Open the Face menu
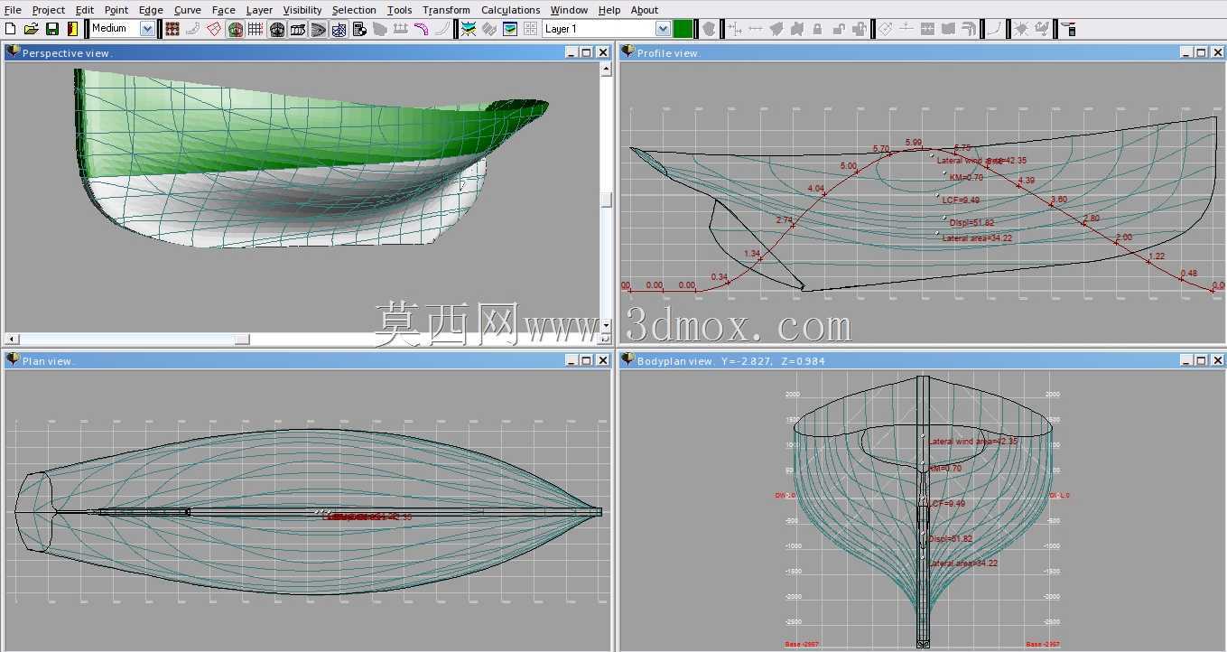 [224, 10]
